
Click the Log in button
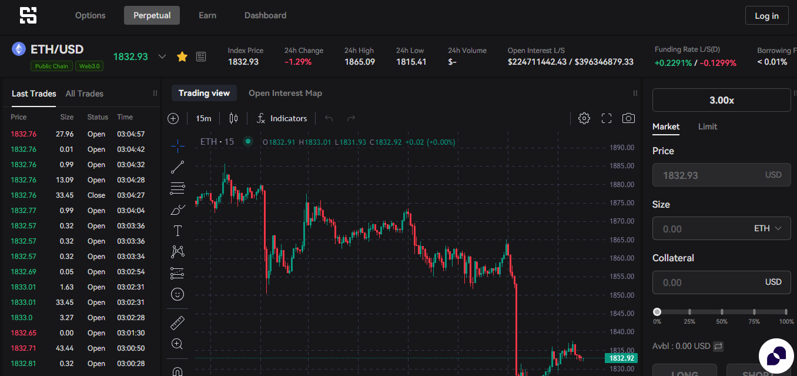(x=766, y=16)
